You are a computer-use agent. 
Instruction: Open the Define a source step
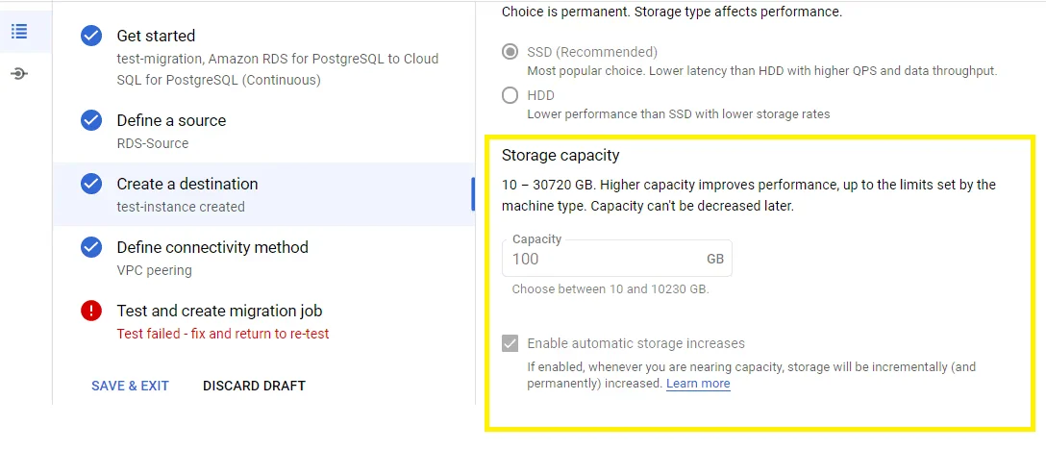(x=171, y=121)
